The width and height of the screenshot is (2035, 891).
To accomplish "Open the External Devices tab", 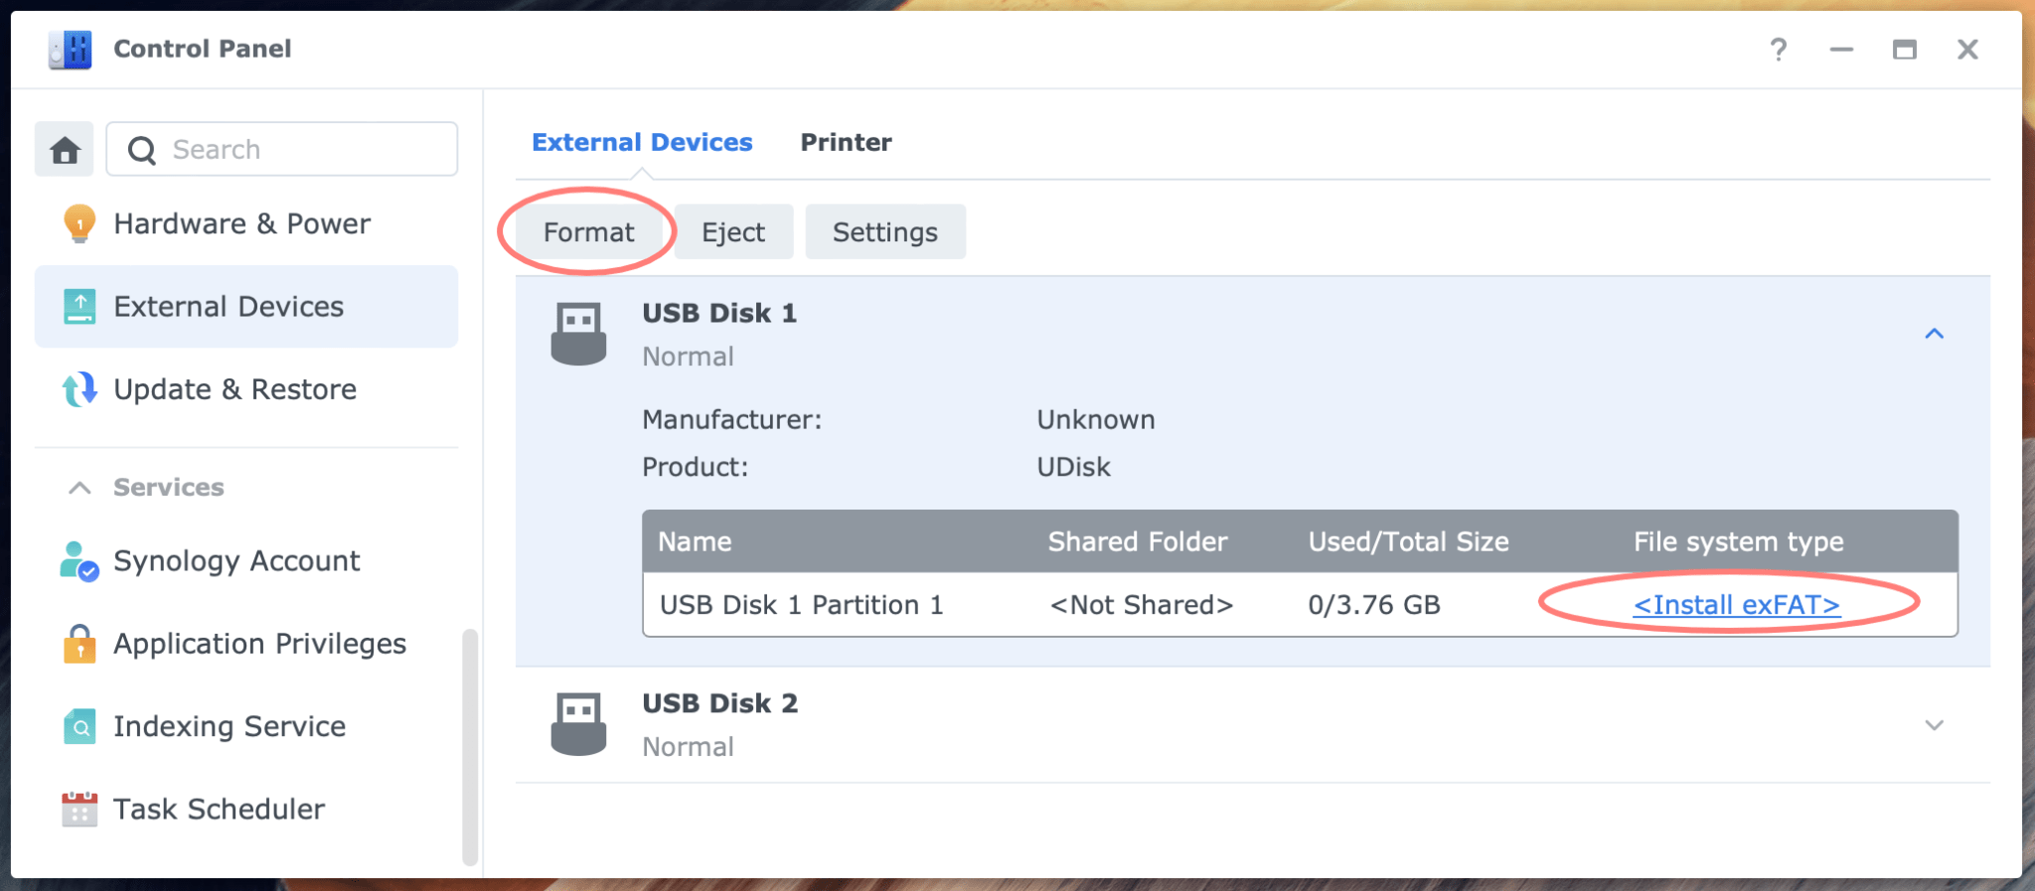I will click(x=642, y=142).
